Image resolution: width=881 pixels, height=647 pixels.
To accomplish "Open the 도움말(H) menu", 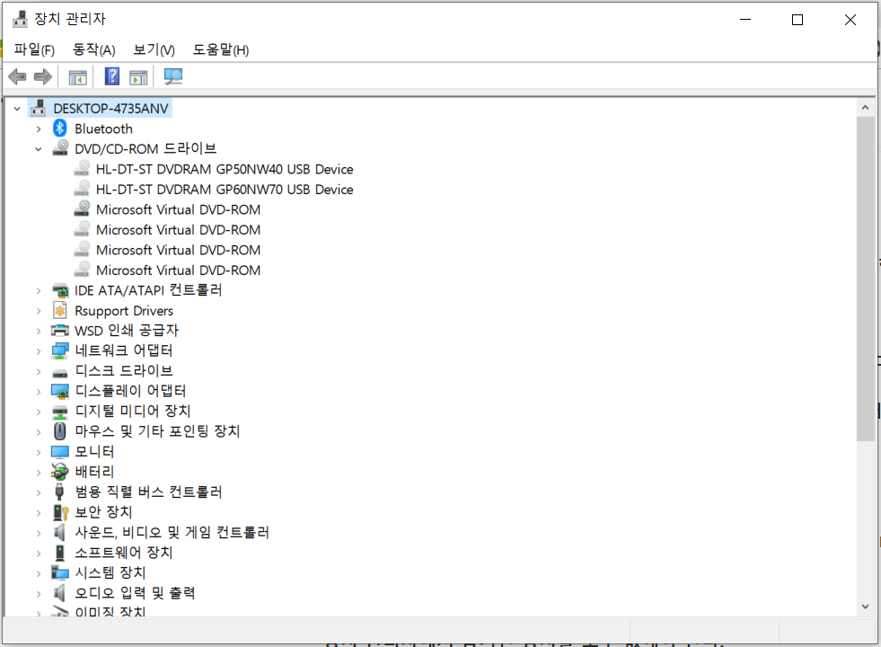I will 221,49.
